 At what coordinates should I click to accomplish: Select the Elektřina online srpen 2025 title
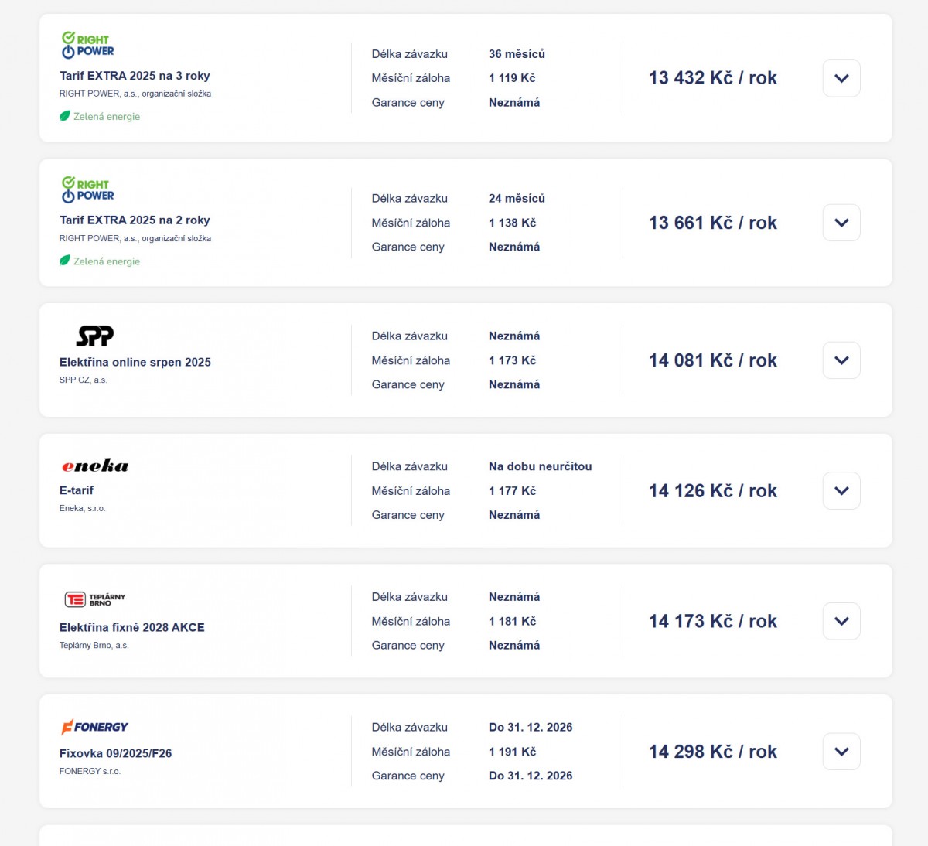click(135, 362)
